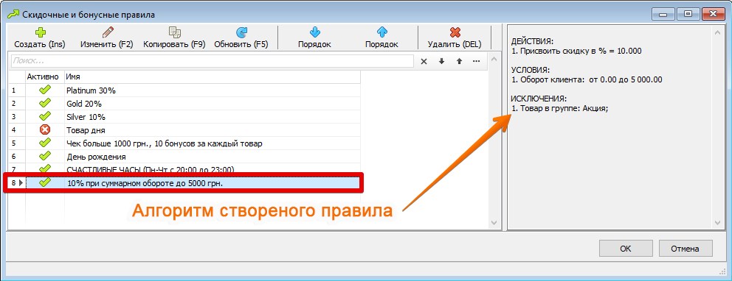Sort the list by the Имя column header
This screenshot has width=732, height=281.
(x=213, y=77)
